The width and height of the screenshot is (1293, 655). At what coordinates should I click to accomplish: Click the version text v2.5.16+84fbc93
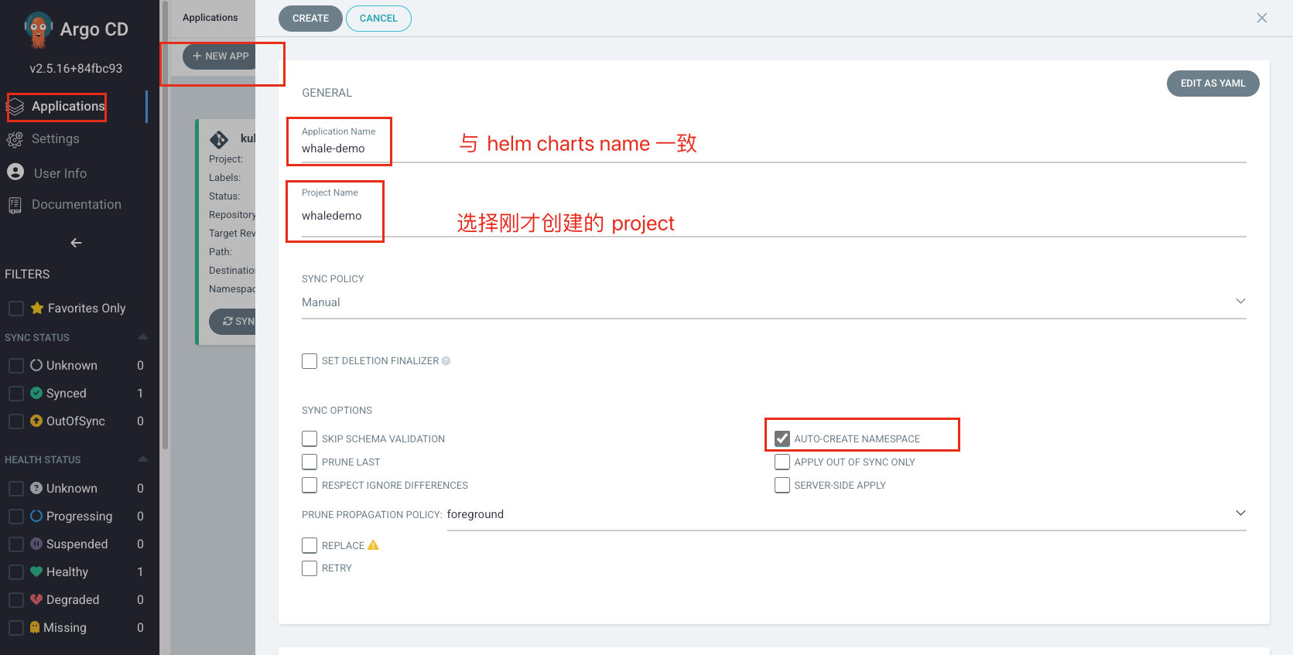(x=76, y=69)
